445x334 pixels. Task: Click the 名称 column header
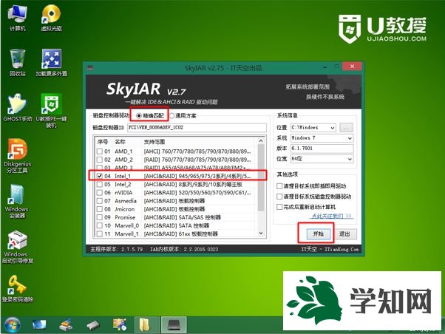(120, 142)
